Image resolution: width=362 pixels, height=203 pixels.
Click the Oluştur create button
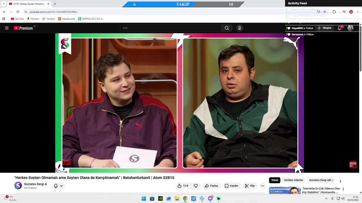[x=324, y=28]
